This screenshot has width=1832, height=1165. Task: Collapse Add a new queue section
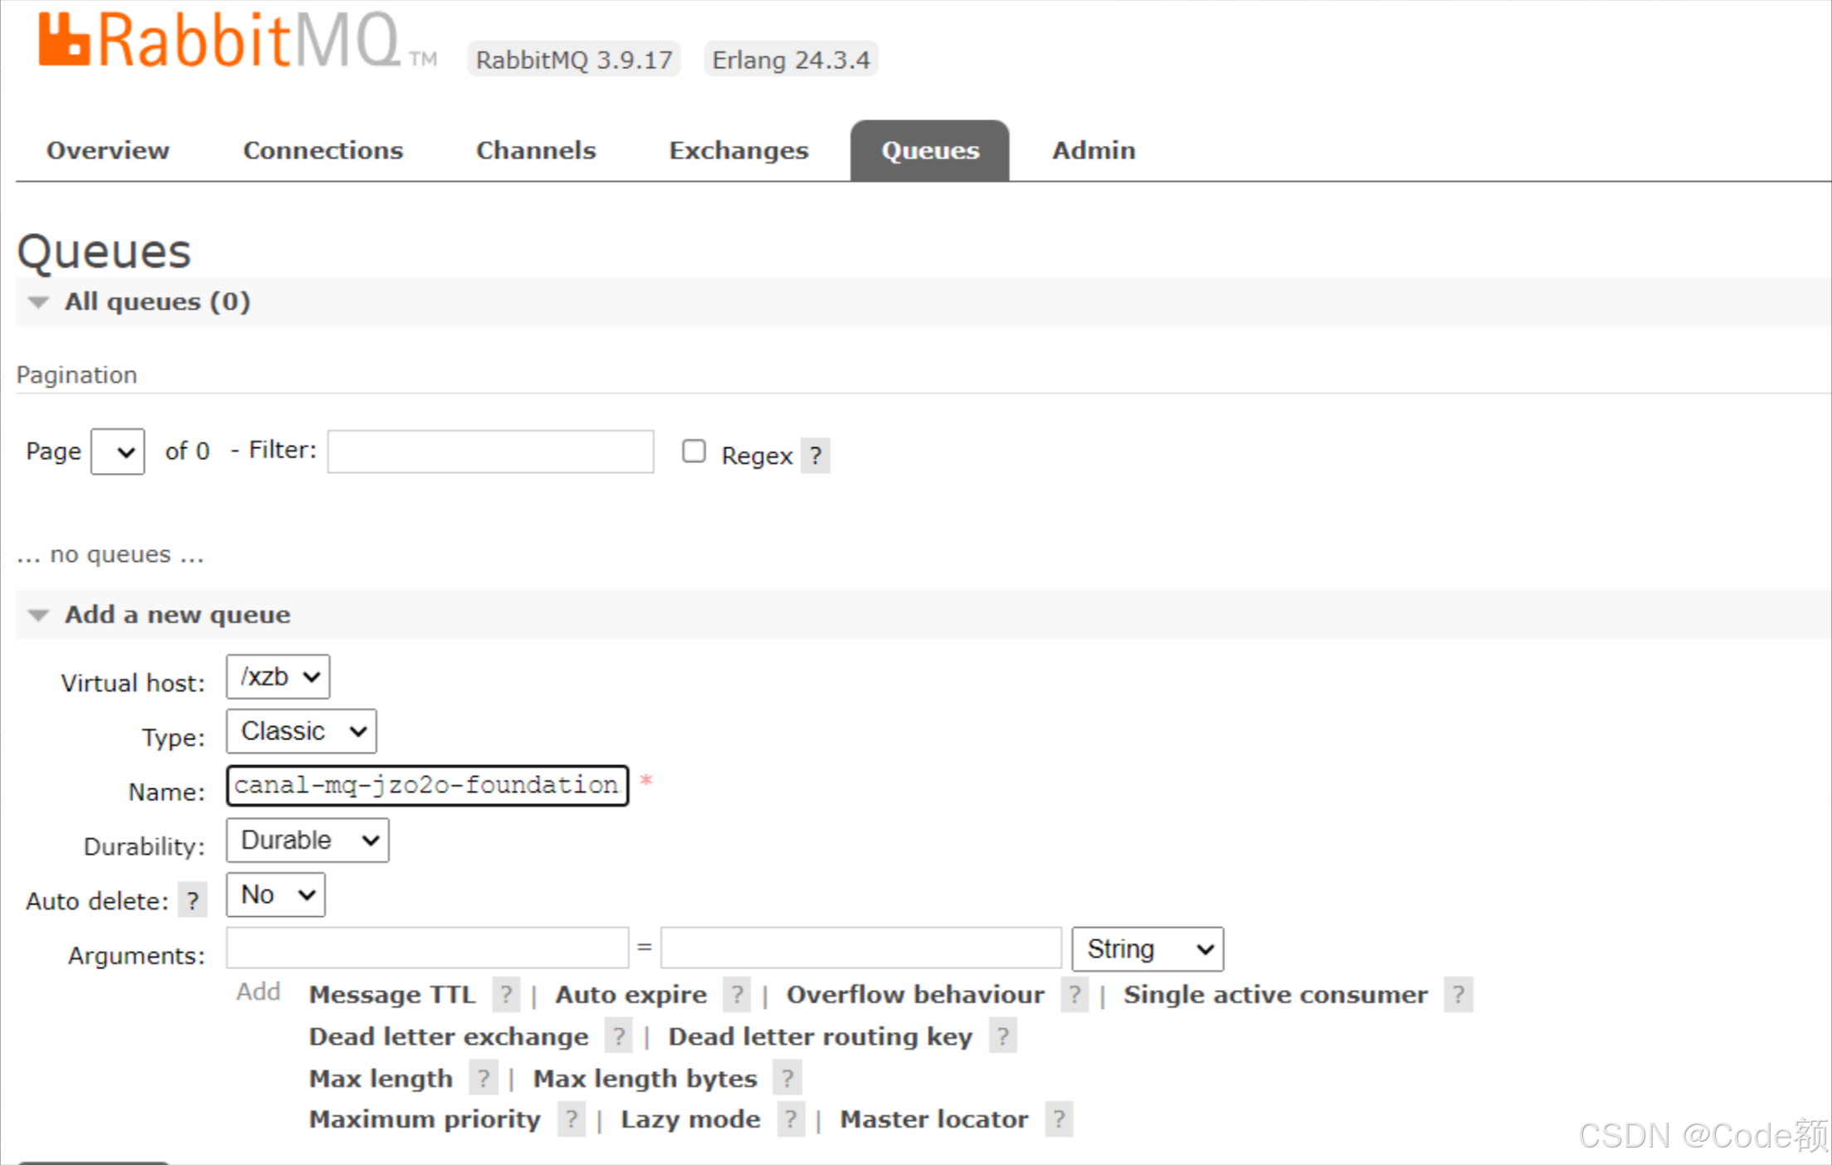point(177,615)
